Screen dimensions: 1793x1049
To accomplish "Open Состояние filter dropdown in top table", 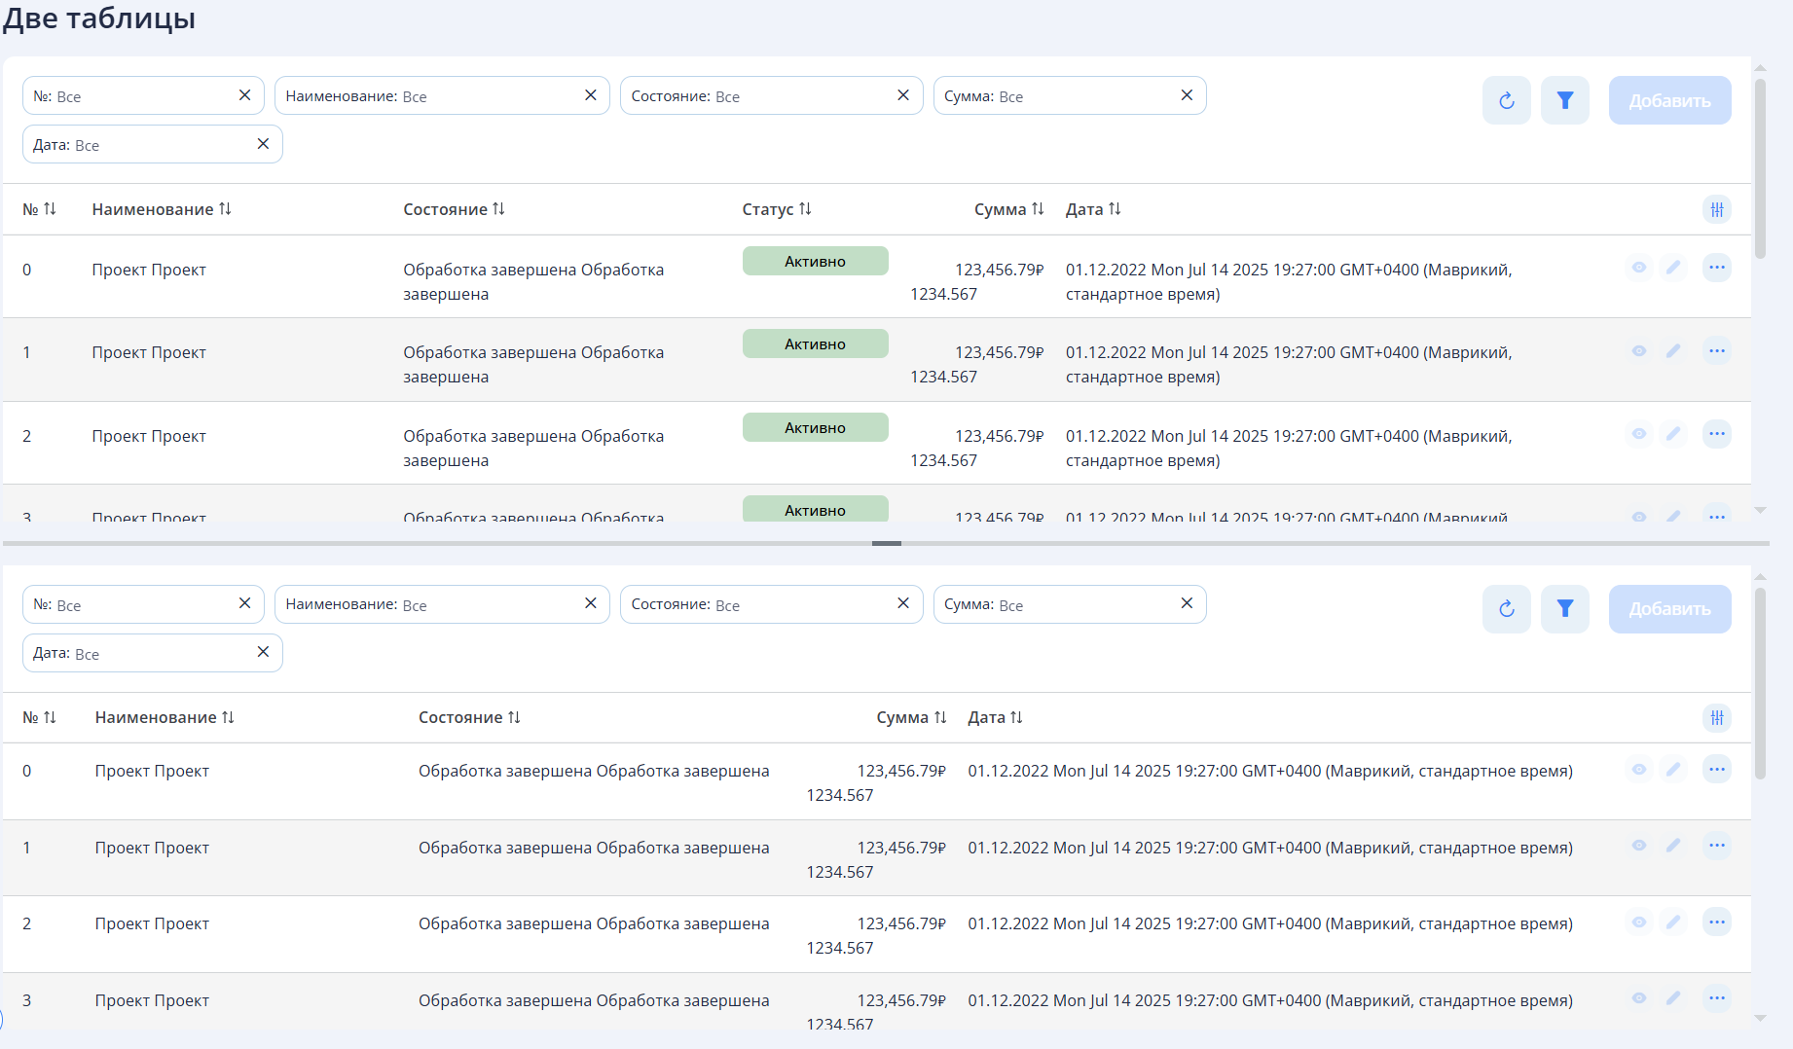I will click(x=771, y=95).
